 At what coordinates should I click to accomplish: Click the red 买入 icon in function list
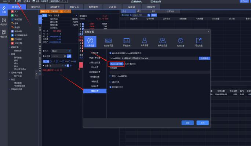click(x=12, y=11)
